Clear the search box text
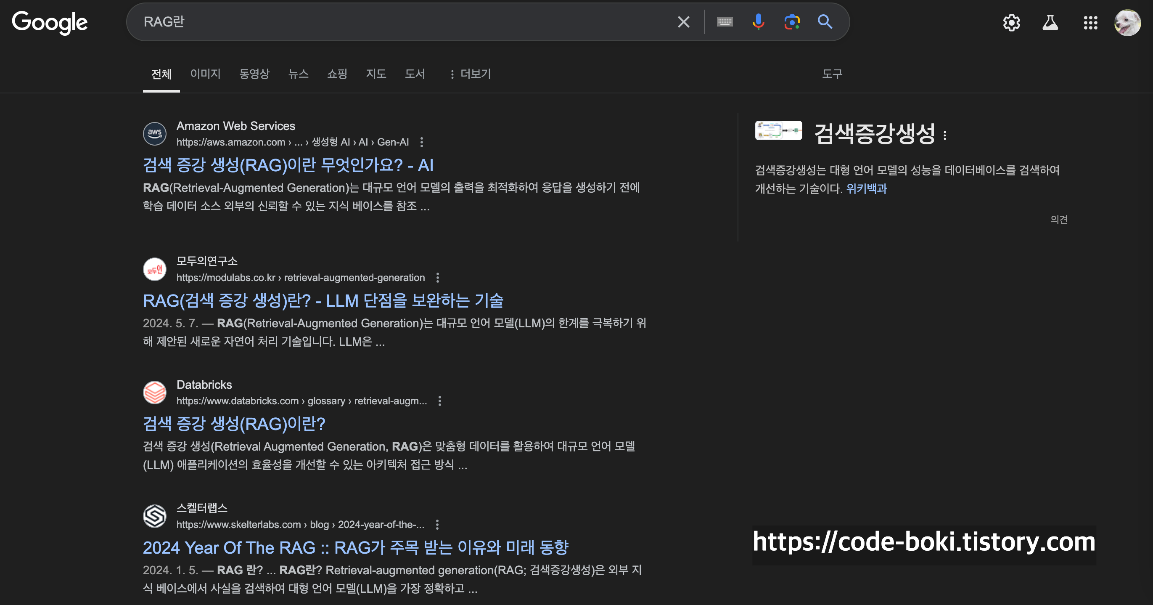Viewport: 1153px width, 605px height. click(683, 22)
